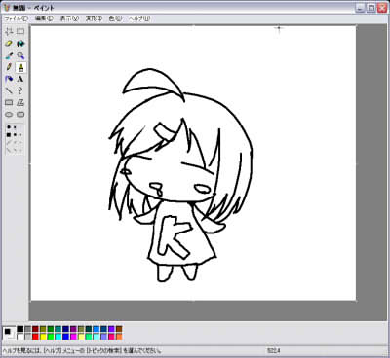
Task: Pick the black color swatch in palette
Action: 20,329
